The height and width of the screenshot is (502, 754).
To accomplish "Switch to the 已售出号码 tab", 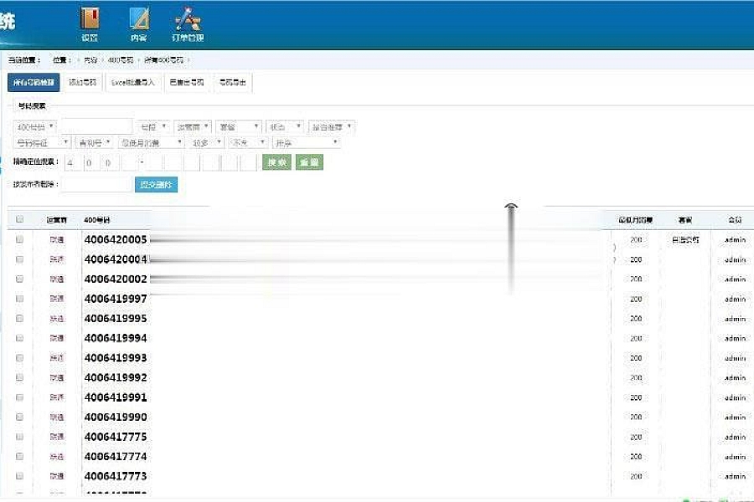I will (186, 83).
